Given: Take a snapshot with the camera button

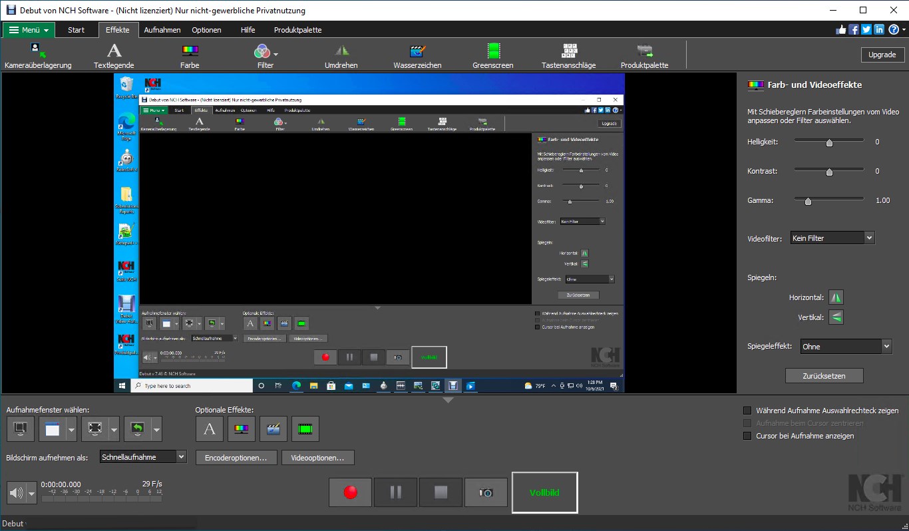Looking at the screenshot, I should point(486,492).
